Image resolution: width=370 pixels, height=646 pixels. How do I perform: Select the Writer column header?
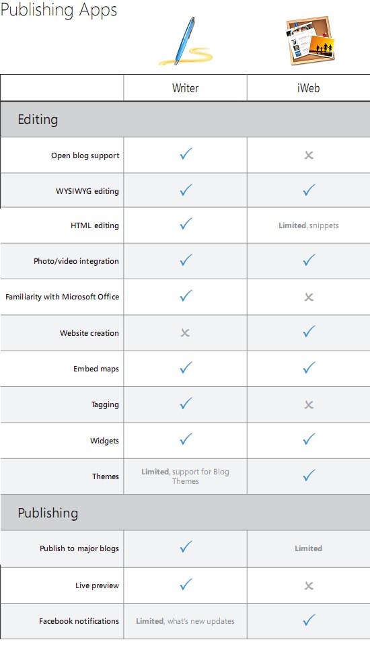pos(186,88)
